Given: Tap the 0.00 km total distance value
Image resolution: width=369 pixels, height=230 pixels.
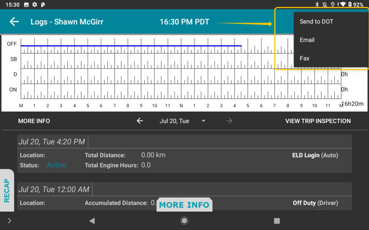Looking at the screenshot, I should pos(153,155).
